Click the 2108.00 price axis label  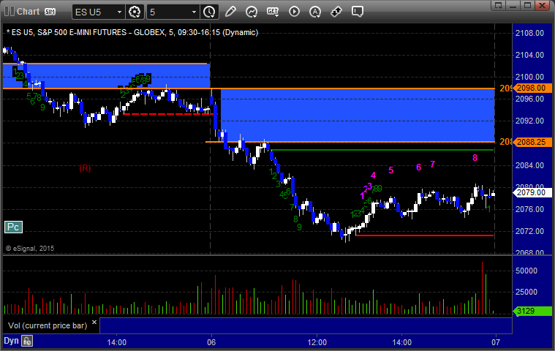tap(529, 33)
